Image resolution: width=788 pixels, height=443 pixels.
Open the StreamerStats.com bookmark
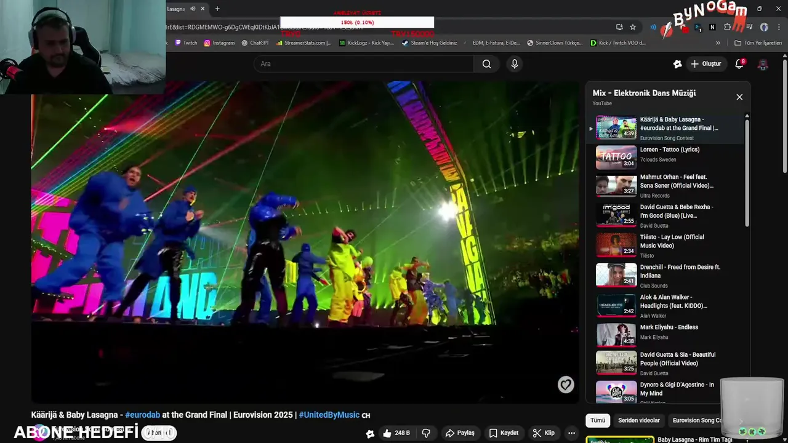point(304,43)
